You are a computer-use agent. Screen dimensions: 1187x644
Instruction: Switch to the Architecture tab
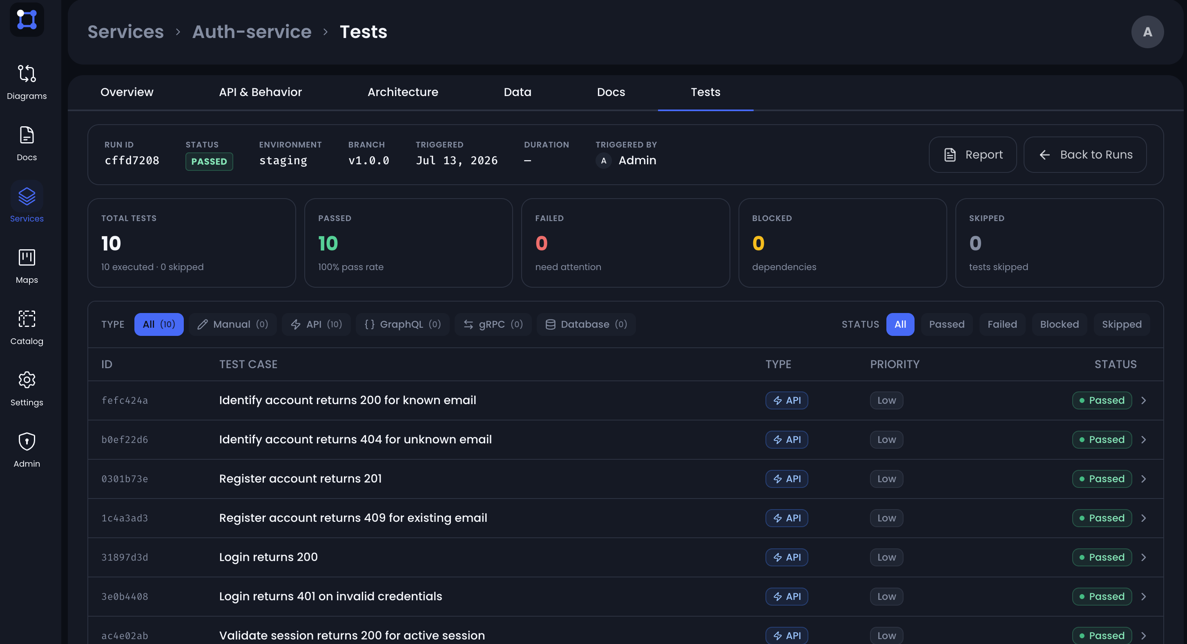pos(403,92)
